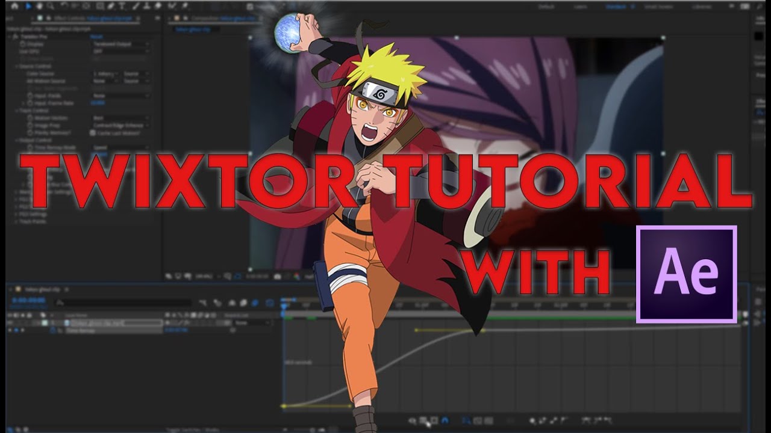Toggle the Motion Blur switch in timeline header
The width and height of the screenshot is (771, 433).
pyautogui.click(x=254, y=303)
